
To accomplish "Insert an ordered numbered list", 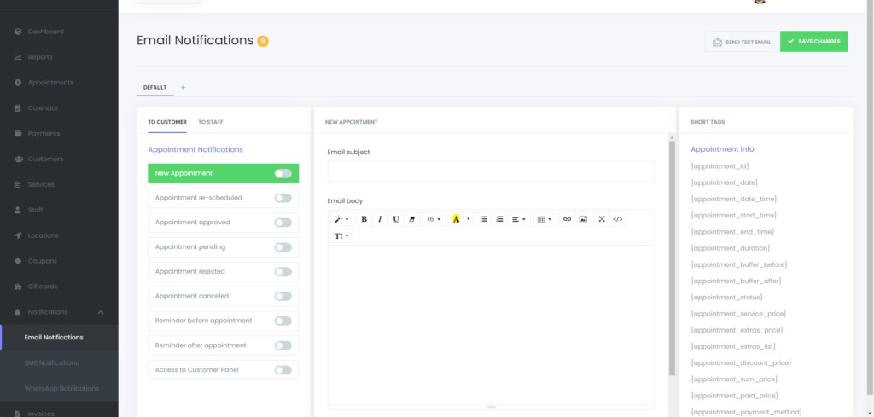I will [499, 219].
